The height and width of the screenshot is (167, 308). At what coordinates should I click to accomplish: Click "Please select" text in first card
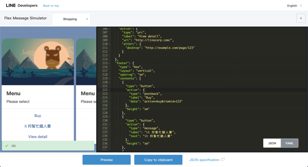click(x=18, y=101)
